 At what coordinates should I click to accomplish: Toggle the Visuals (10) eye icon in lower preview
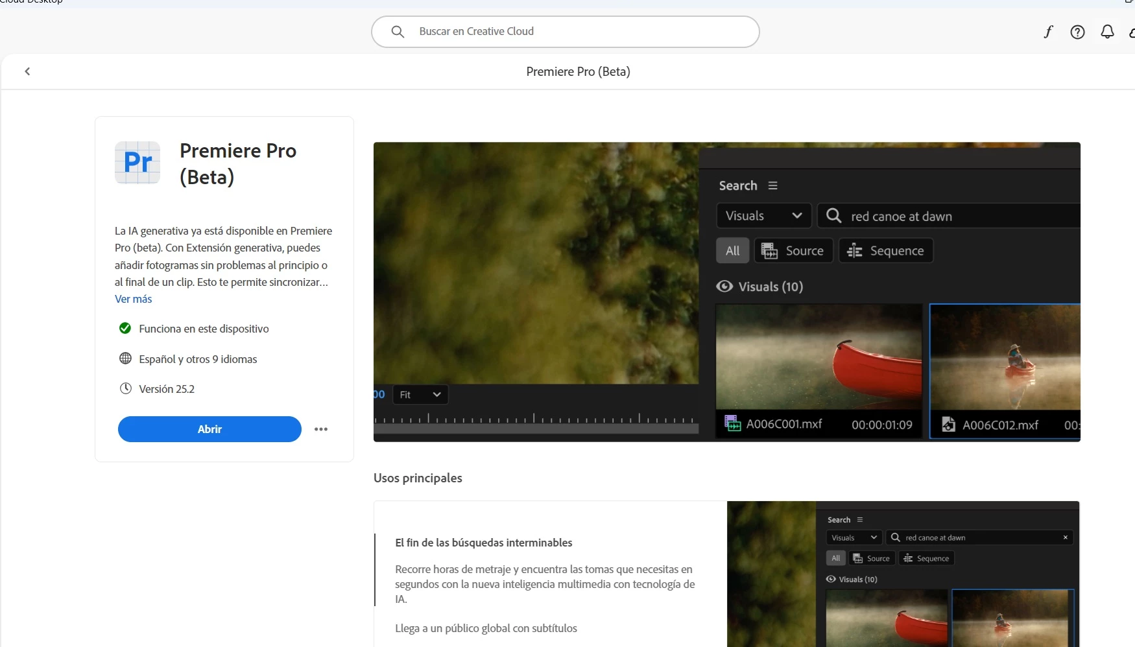coord(831,579)
